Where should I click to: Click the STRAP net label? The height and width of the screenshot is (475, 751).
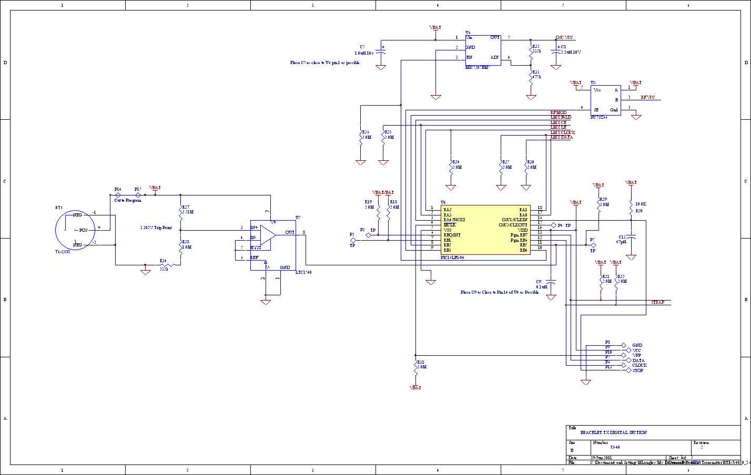point(657,303)
